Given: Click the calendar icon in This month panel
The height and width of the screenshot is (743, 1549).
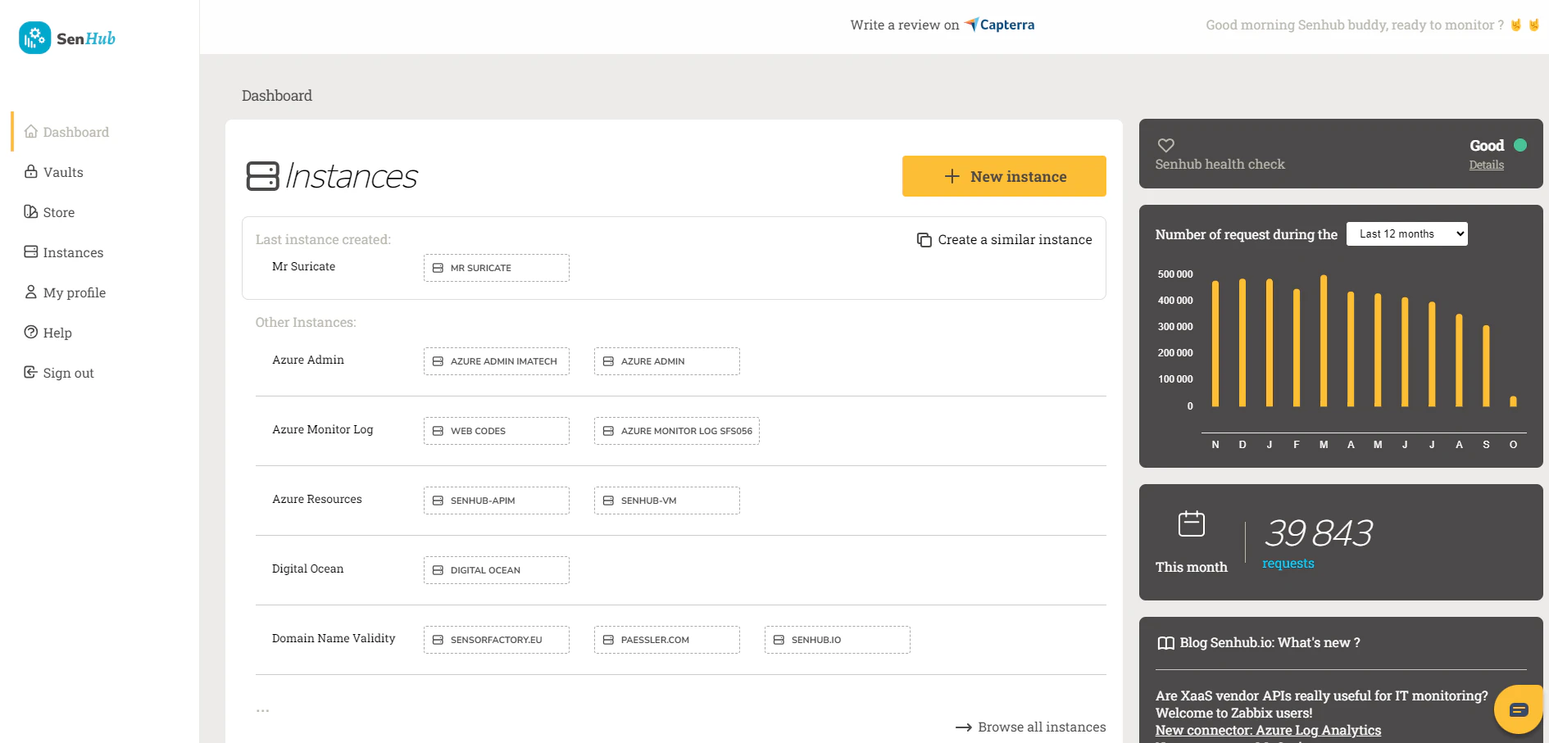Looking at the screenshot, I should point(1191,523).
